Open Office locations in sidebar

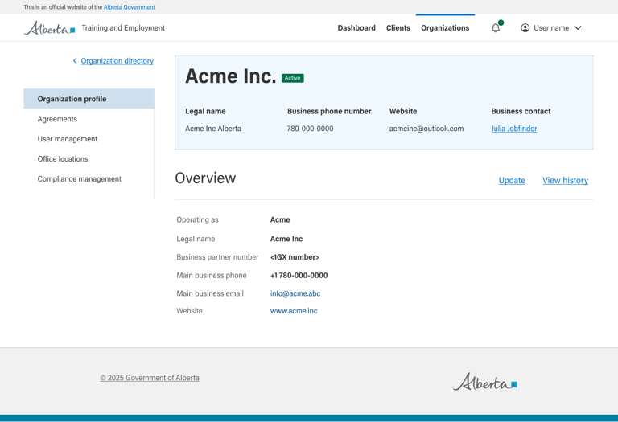[63, 159]
